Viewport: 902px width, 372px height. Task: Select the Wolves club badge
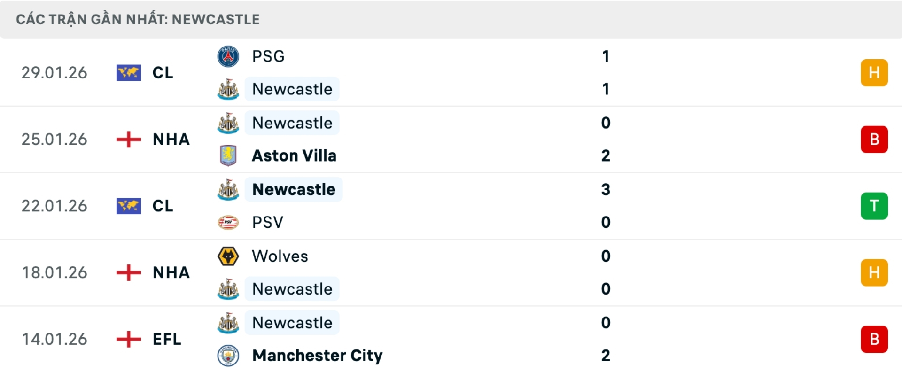[228, 256]
